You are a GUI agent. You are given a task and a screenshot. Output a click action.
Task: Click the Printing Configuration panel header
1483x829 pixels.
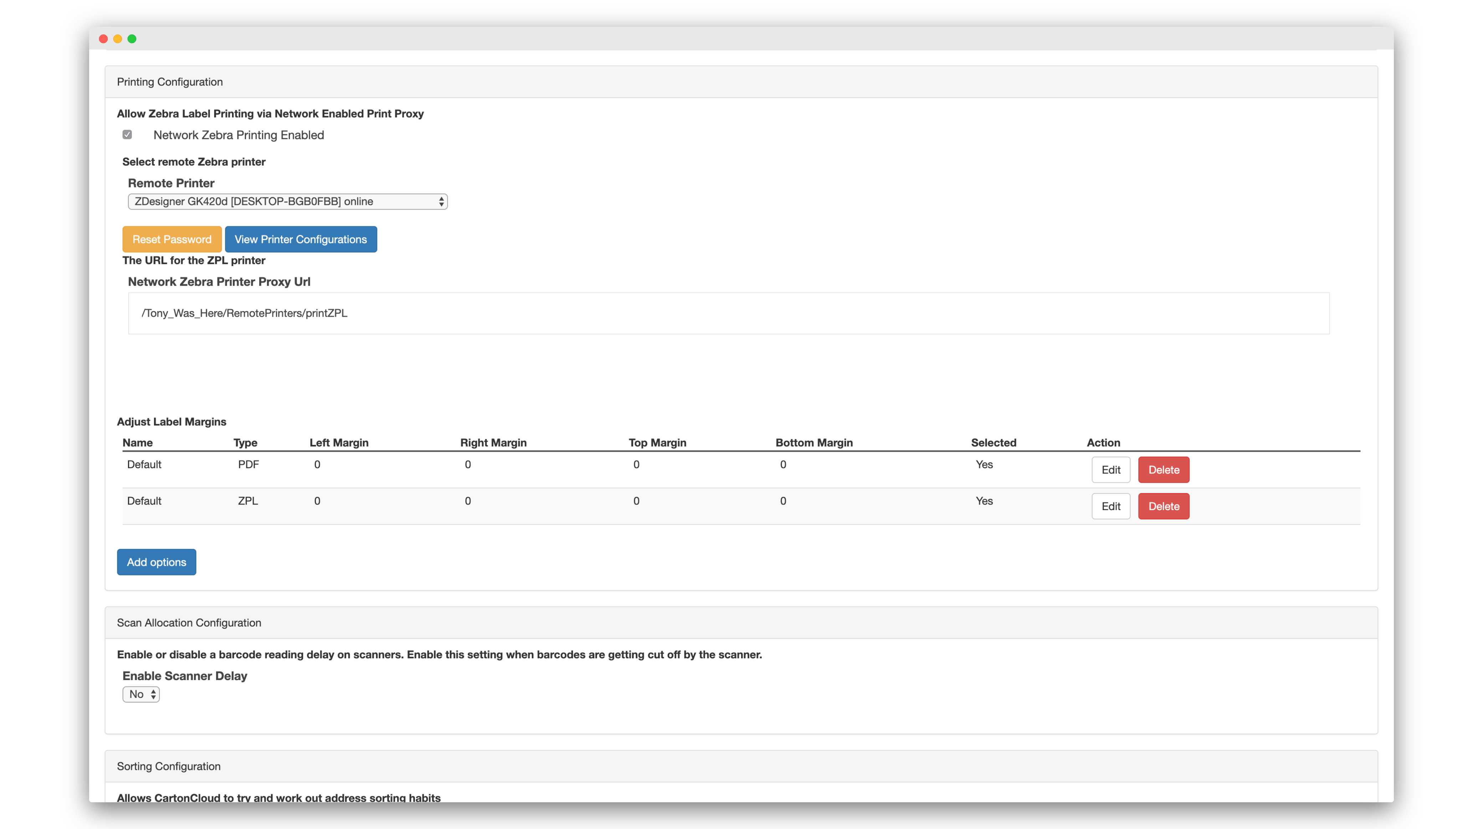170,82
